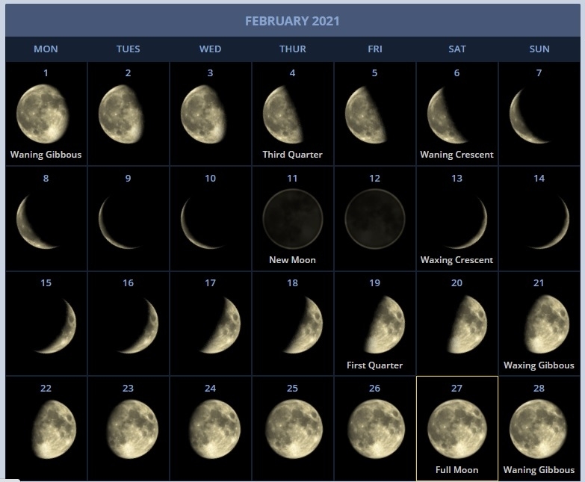Click the MON column header
Image resolution: width=585 pixels, height=482 pixels.
(46, 49)
